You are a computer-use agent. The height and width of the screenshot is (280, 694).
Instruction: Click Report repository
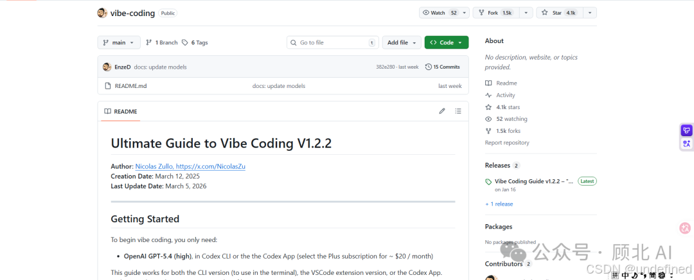click(x=507, y=143)
